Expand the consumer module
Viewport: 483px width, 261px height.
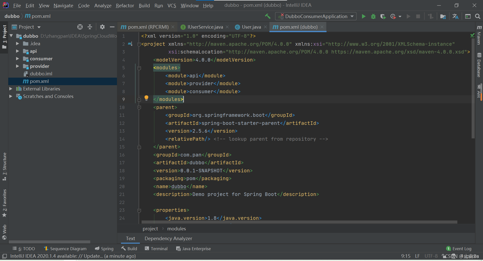pos(18,59)
